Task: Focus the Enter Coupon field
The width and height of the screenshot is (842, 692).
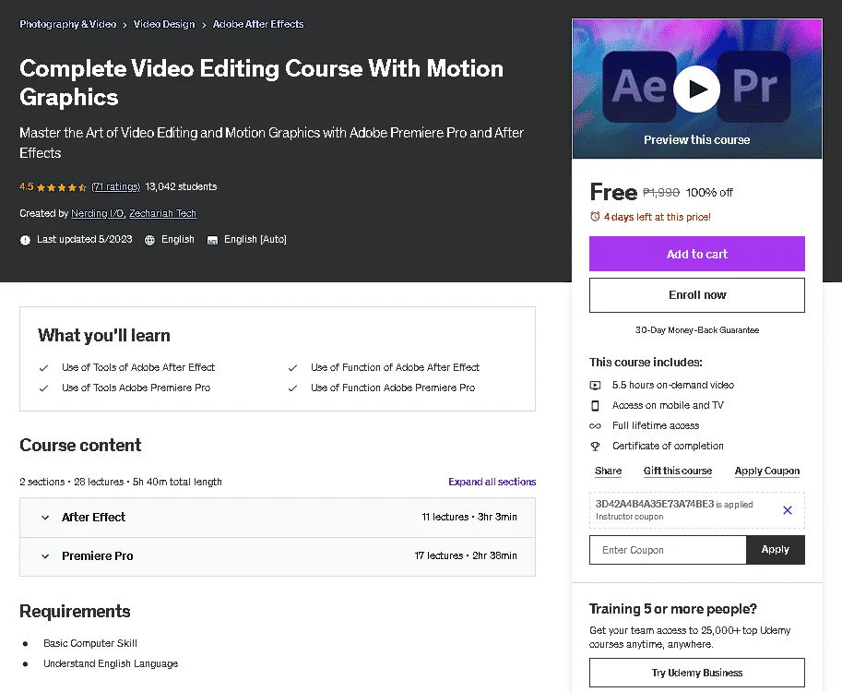Action: click(x=668, y=550)
